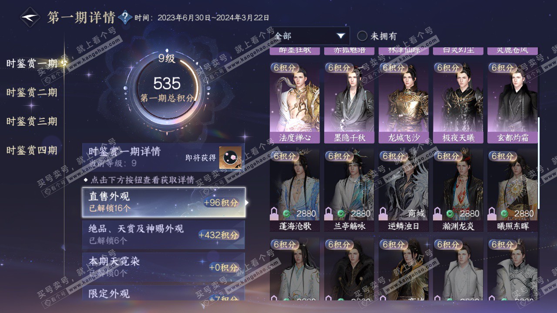Toggle the 未拥有 filter radio button
557x313 pixels.
pos(362,36)
